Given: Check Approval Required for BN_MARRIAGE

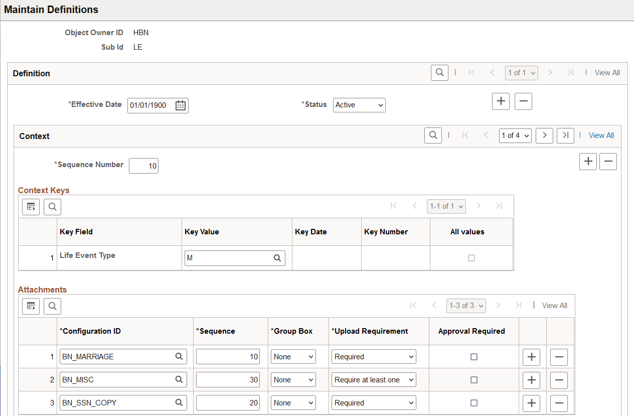Looking at the screenshot, I should tap(473, 357).
